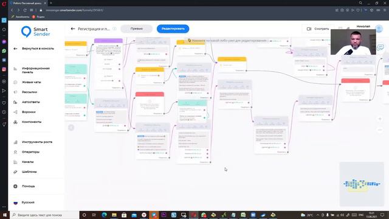Image resolution: width=389 pixels, height=219 pixels.
Task: Open info icon beside funnel title
Action: 115,29
